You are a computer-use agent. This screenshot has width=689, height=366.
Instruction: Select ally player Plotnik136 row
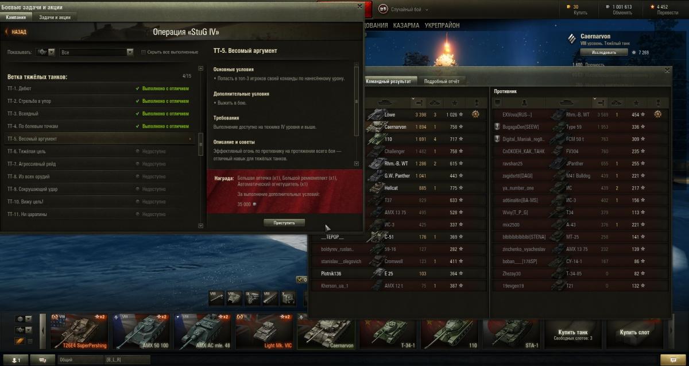click(x=398, y=273)
